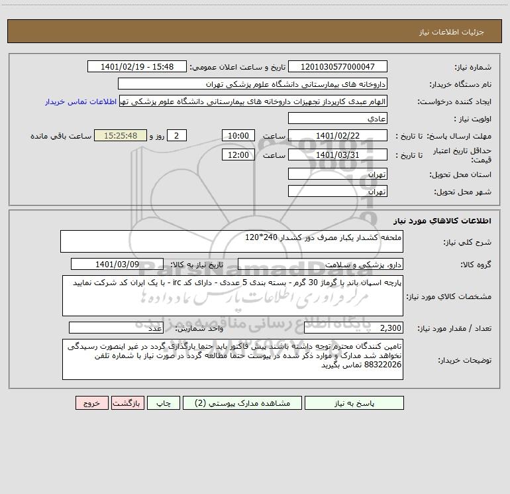Click the delivery province field 'تهران'
510x494 pixels.
pyautogui.click(x=338, y=174)
